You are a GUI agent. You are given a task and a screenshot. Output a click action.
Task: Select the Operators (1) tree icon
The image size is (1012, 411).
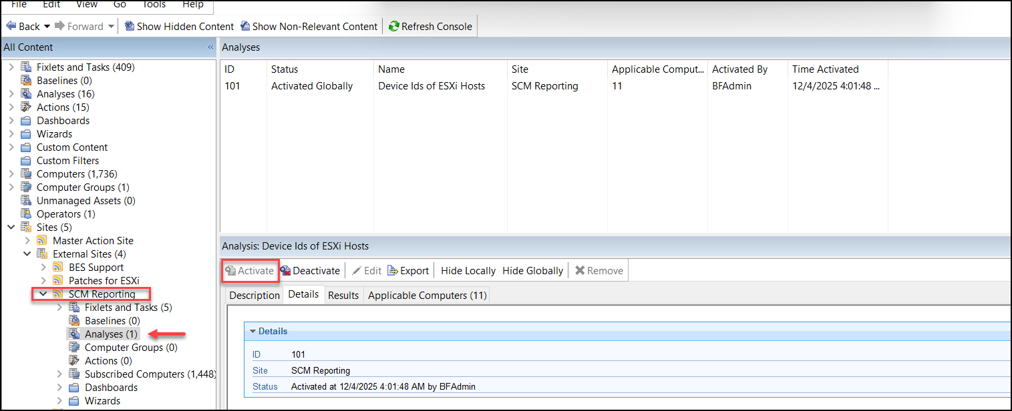pos(26,214)
